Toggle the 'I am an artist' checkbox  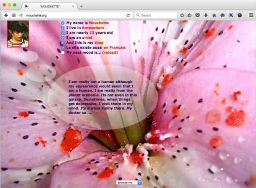point(63,38)
